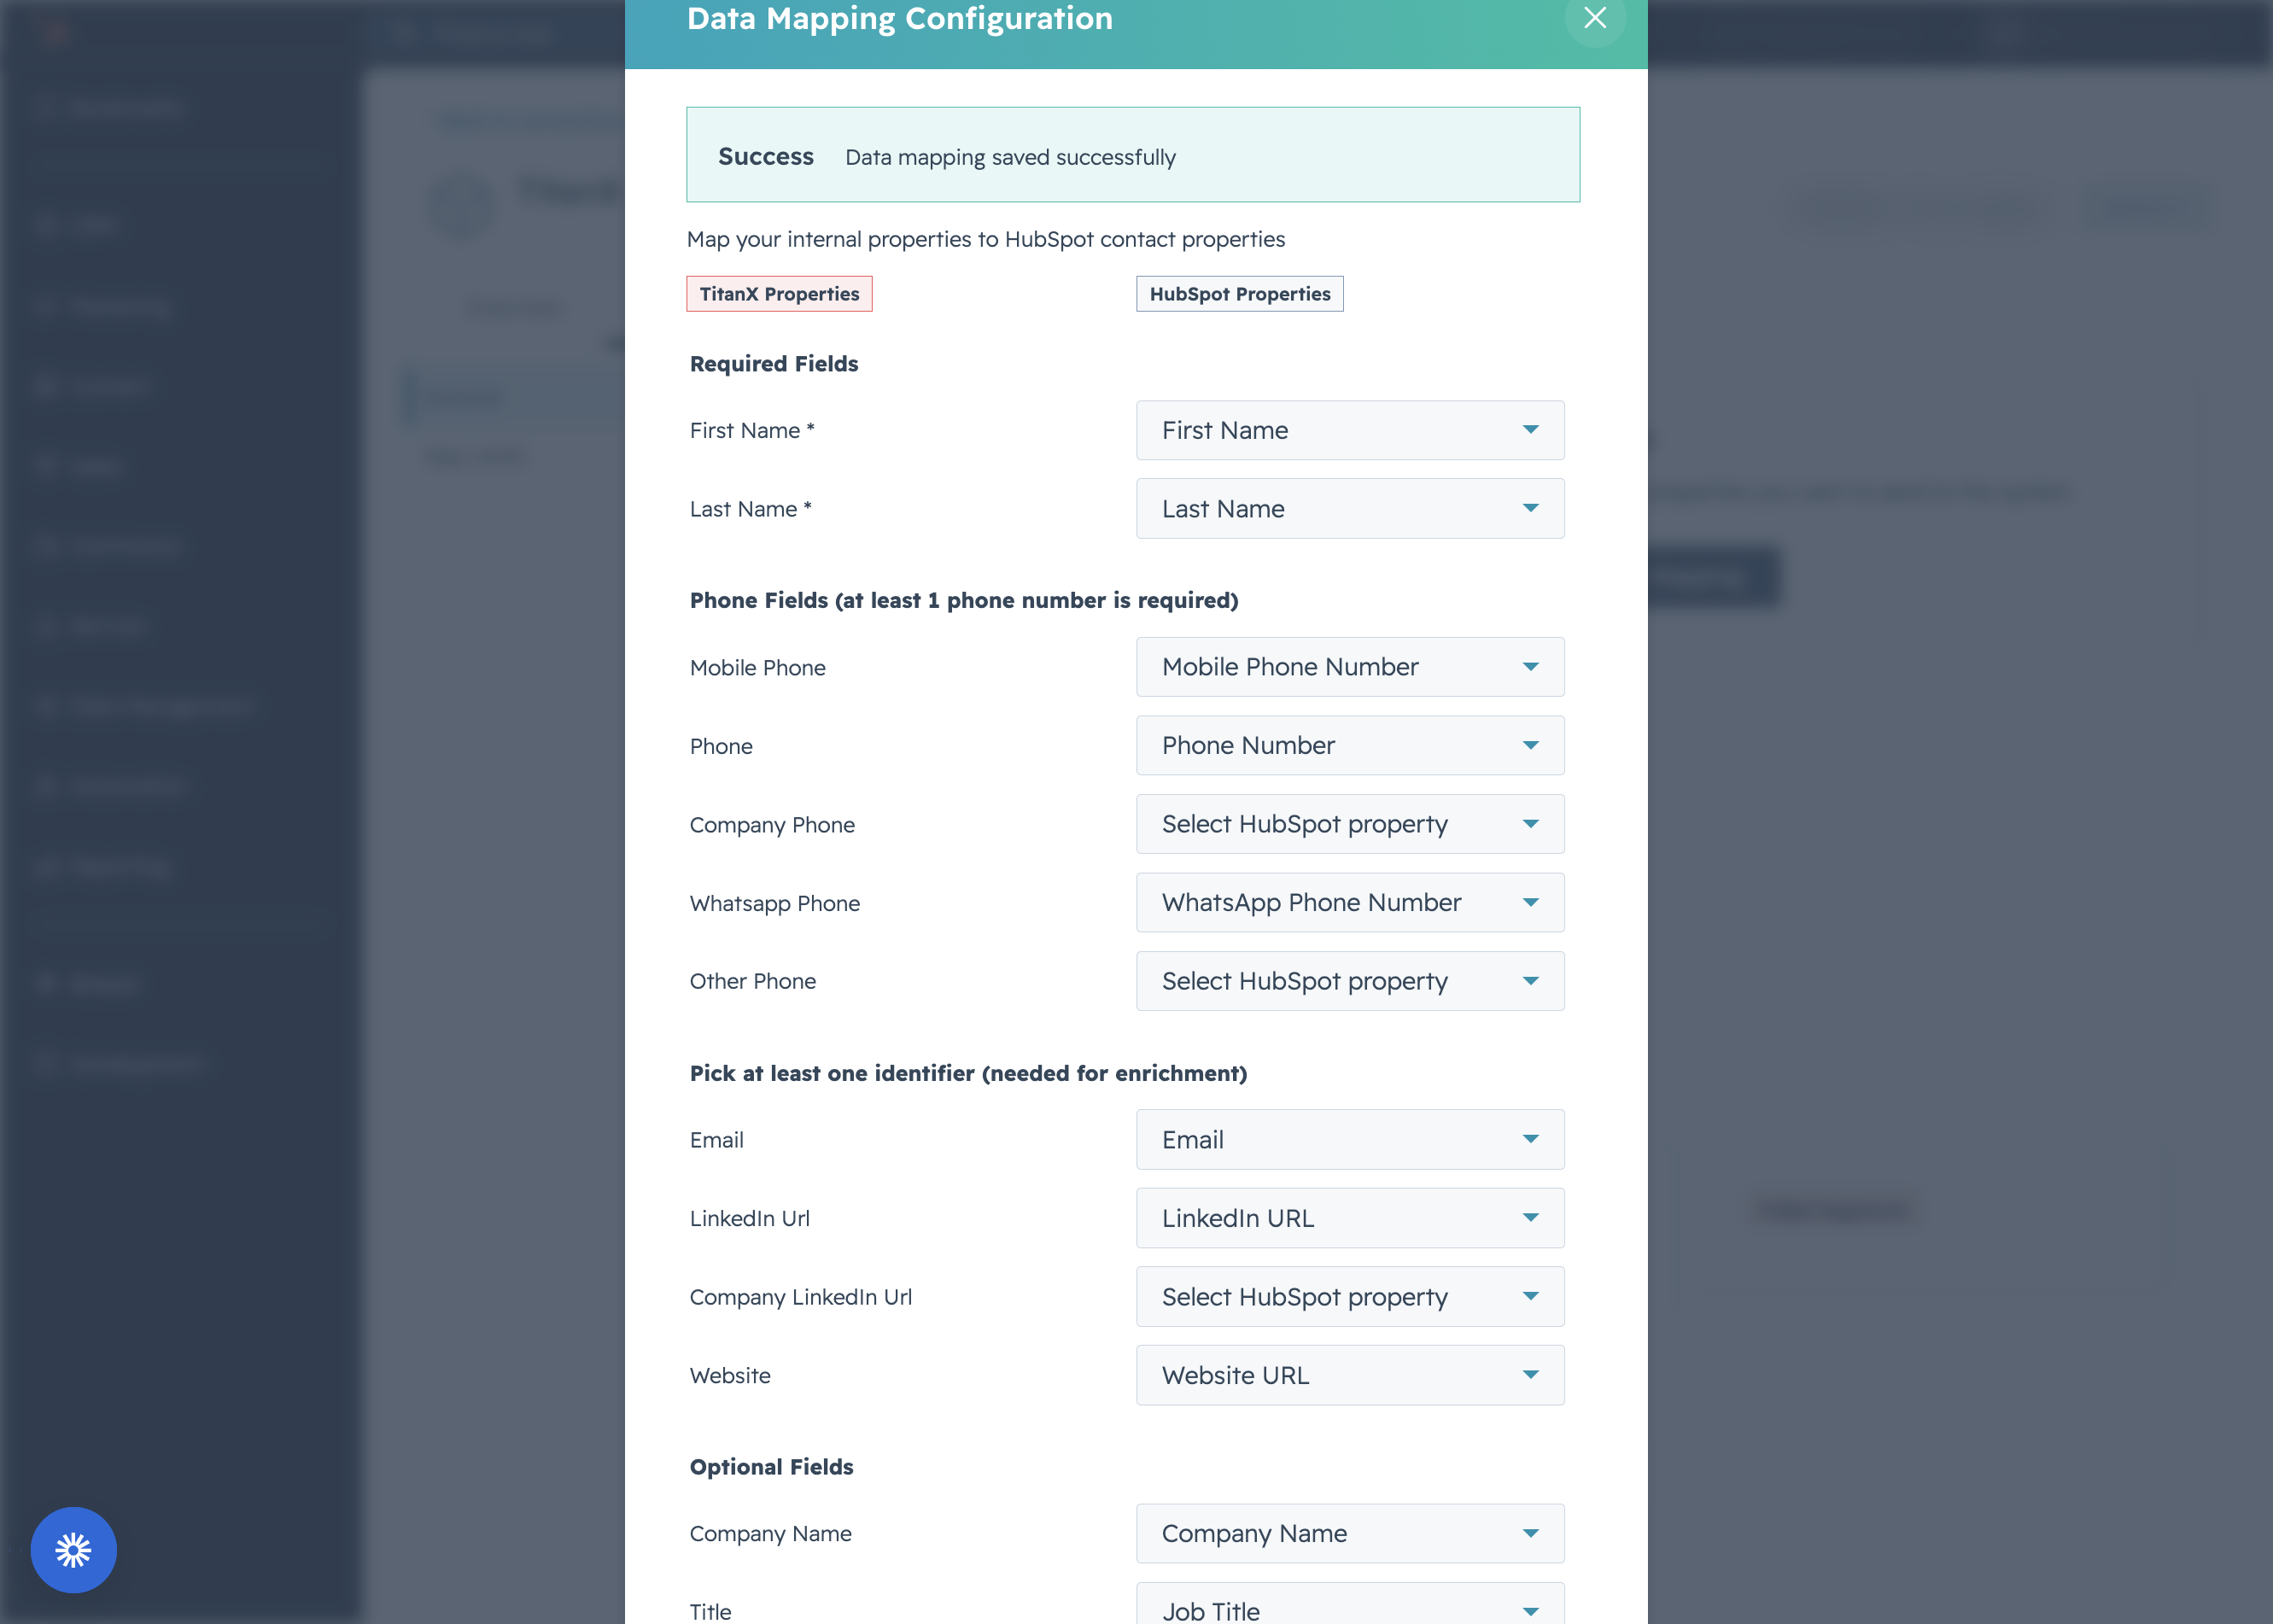Open the First Name HubSpot property dropdown
Image resolution: width=2273 pixels, height=1624 pixels.
coord(1350,430)
